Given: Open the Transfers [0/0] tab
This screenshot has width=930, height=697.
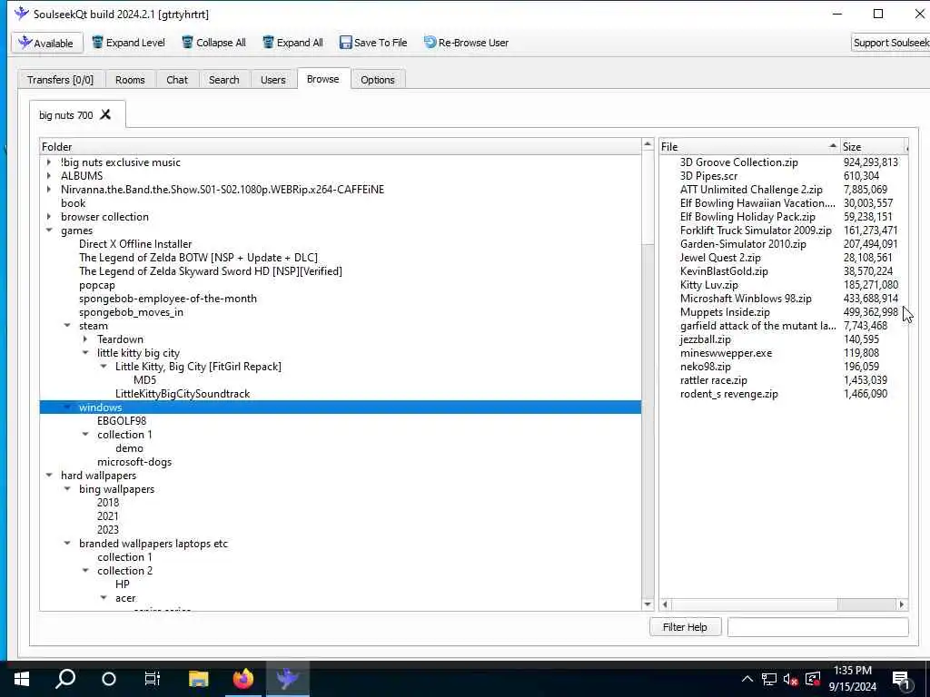Looking at the screenshot, I should click(x=61, y=80).
